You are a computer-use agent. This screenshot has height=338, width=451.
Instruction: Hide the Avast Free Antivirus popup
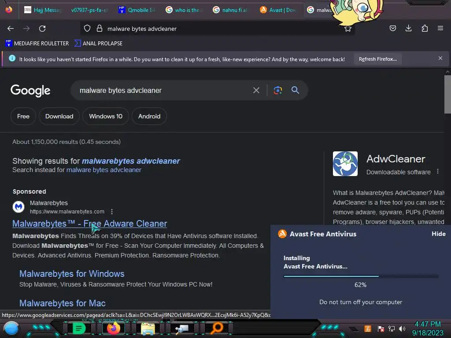coord(438,234)
